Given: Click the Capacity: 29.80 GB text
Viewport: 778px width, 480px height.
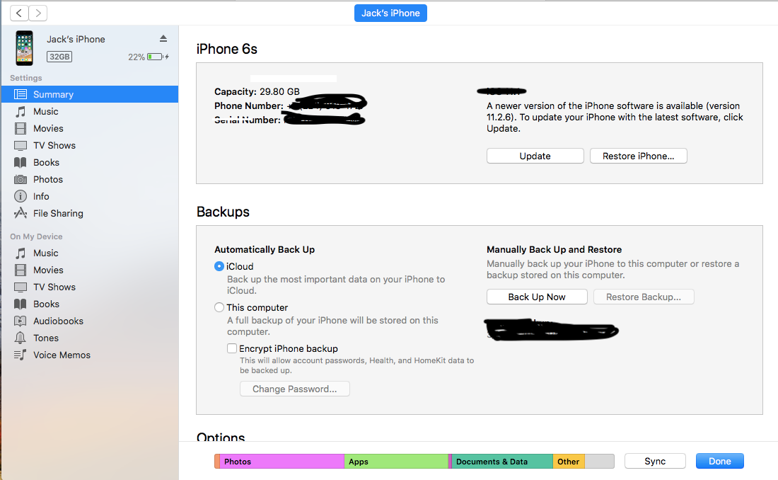Looking at the screenshot, I should 257,91.
